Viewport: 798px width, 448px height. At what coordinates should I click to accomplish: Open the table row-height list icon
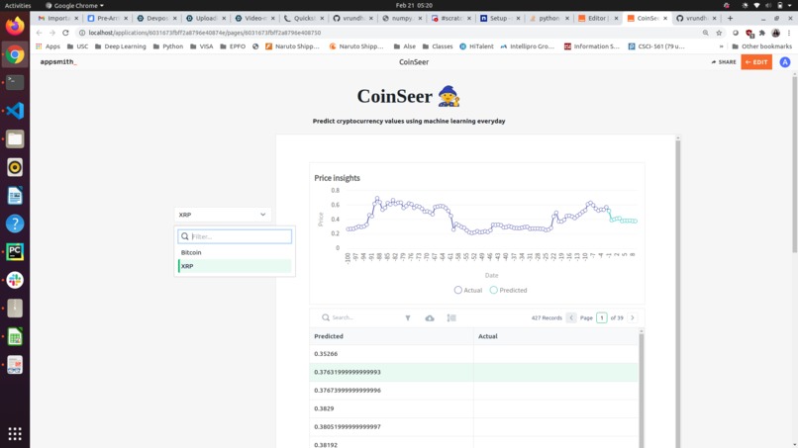pyautogui.click(x=451, y=317)
